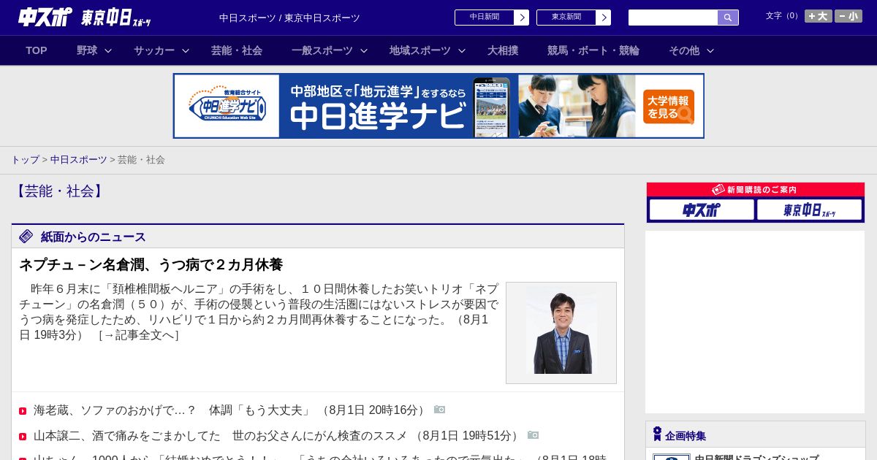Click the 中日進学ナビ banner advertisement
877x460 pixels.
coord(438,106)
